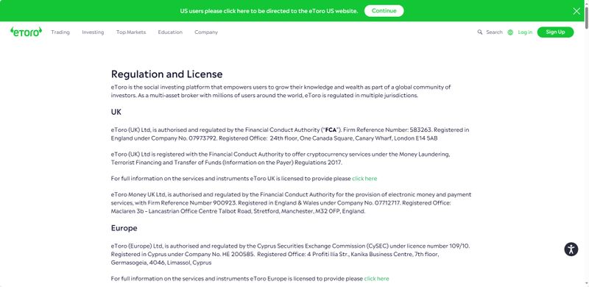Click the eToro logo
Screen dimensions: 589x287
26,32
